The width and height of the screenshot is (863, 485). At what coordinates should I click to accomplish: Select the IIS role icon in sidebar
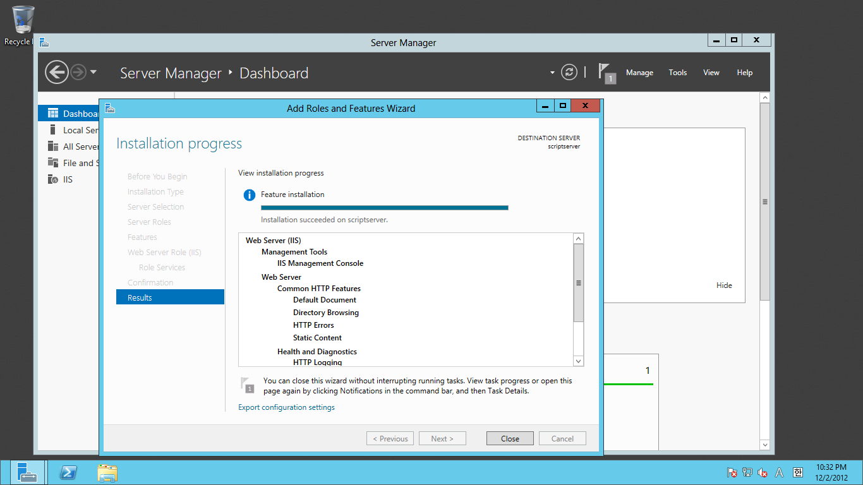click(53, 179)
